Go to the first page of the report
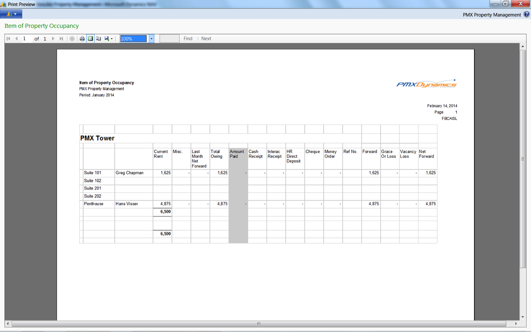 click(8, 39)
